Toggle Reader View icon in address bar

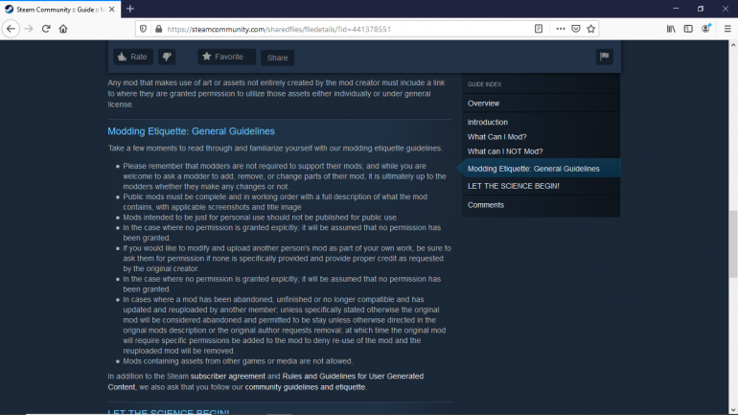coord(539,29)
